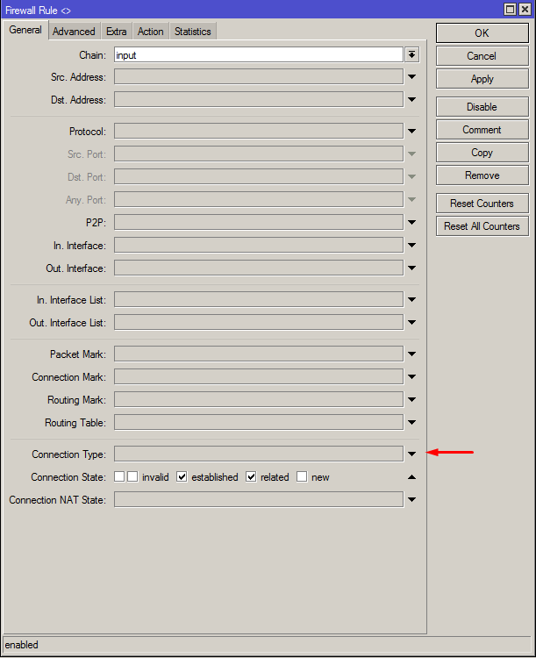Maximize the Firewall Rule window

click(x=510, y=10)
